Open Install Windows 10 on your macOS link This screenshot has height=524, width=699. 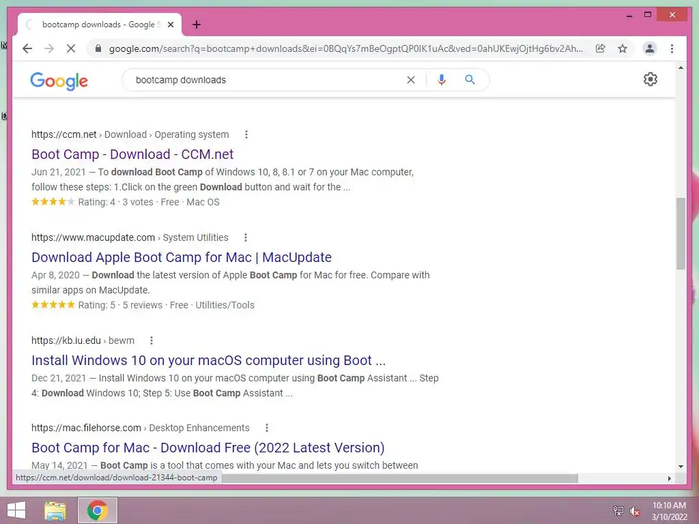(x=209, y=360)
